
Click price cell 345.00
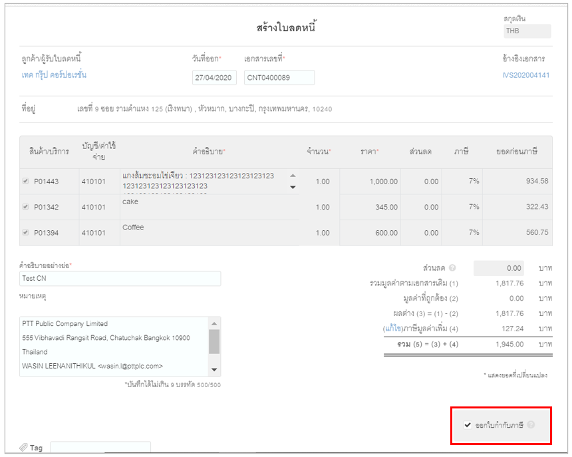click(370, 207)
